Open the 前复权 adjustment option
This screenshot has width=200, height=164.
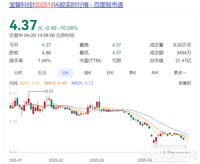185,83
